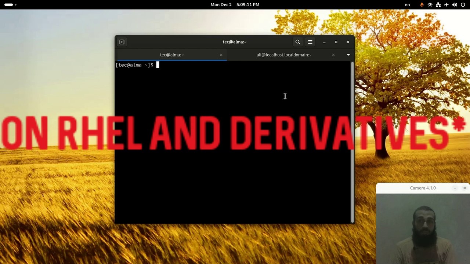470x264 pixels.
Task: Click the terminal vertical scrollbar
Action: tap(352, 142)
